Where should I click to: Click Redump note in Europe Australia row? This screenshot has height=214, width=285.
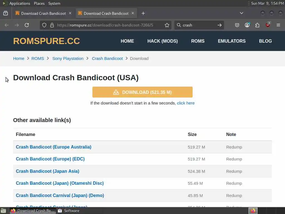click(234, 147)
